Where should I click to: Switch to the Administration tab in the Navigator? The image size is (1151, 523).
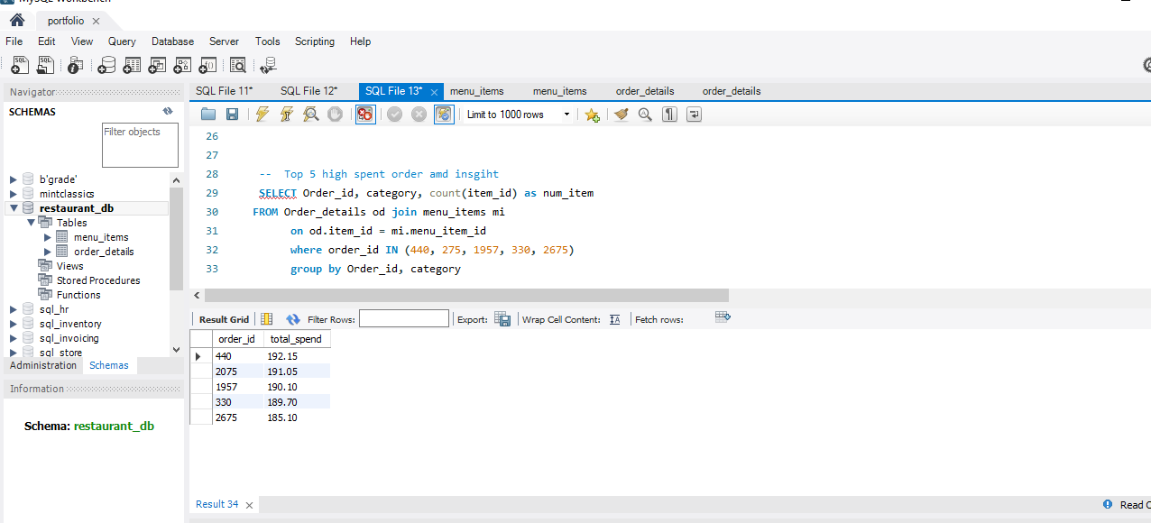pyautogui.click(x=43, y=365)
